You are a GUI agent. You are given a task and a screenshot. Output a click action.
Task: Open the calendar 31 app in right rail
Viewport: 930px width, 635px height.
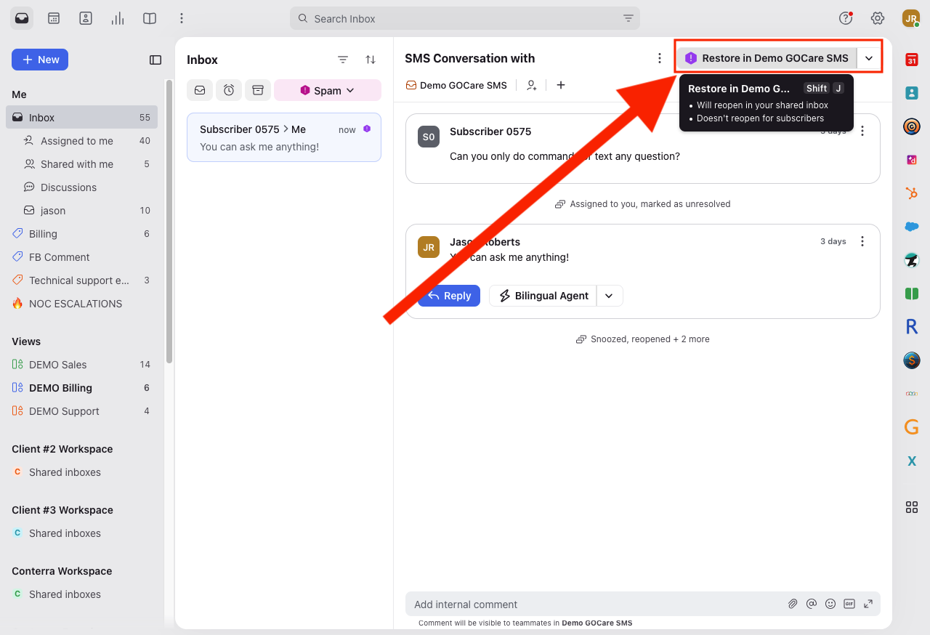point(911,60)
